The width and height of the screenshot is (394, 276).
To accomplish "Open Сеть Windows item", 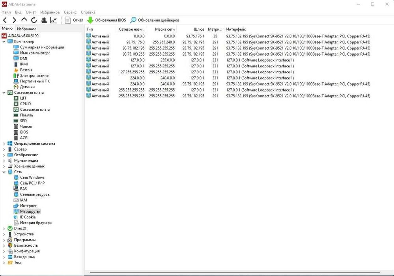I will click(32, 177).
